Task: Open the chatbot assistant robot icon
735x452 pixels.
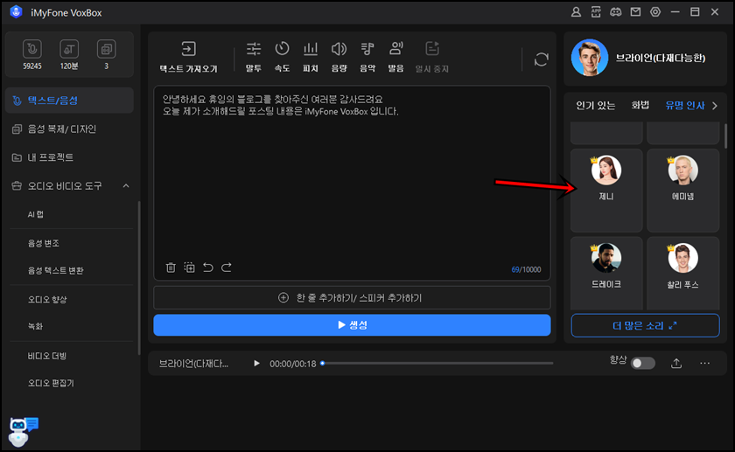Action: point(22,431)
